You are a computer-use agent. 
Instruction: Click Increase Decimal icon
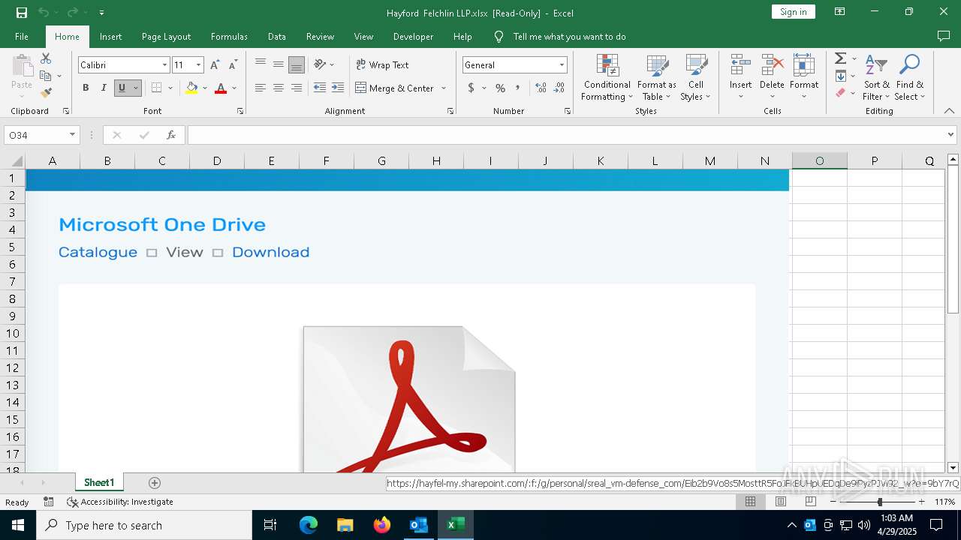(541, 88)
